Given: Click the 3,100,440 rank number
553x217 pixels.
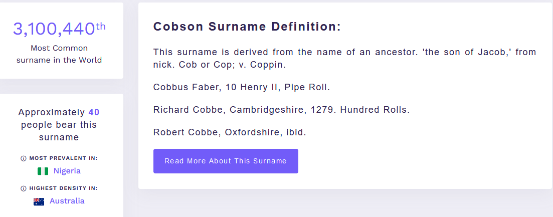Looking at the screenshot, I should pyautogui.click(x=53, y=30).
